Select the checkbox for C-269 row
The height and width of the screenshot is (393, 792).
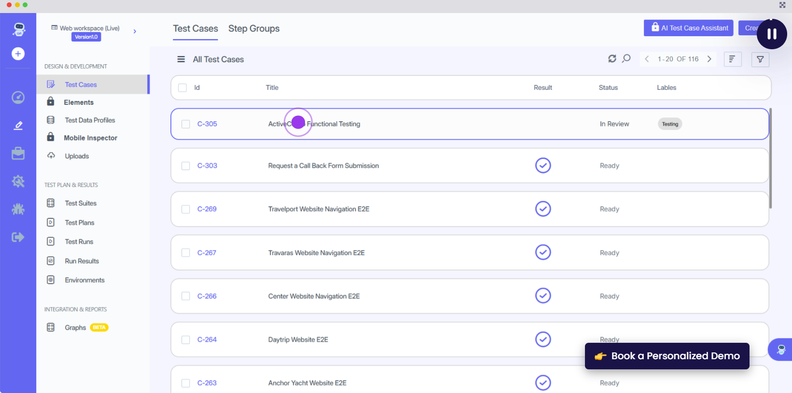click(x=186, y=209)
